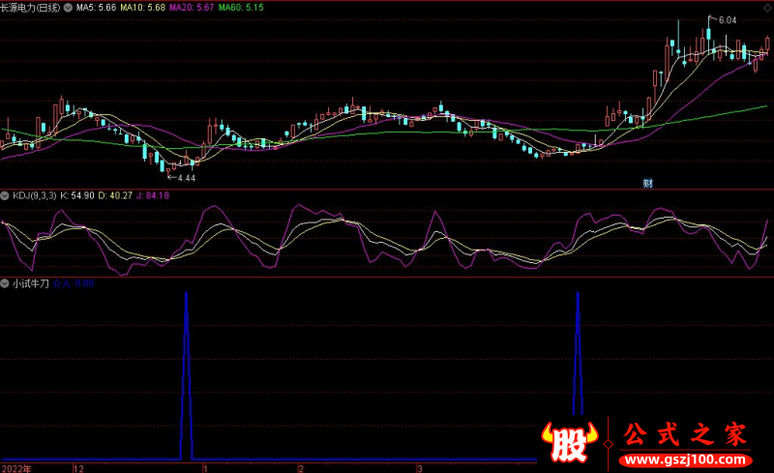This screenshot has width=774, height=473.
Task: Click the 2022年 label on timeline
Action: point(15,467)
